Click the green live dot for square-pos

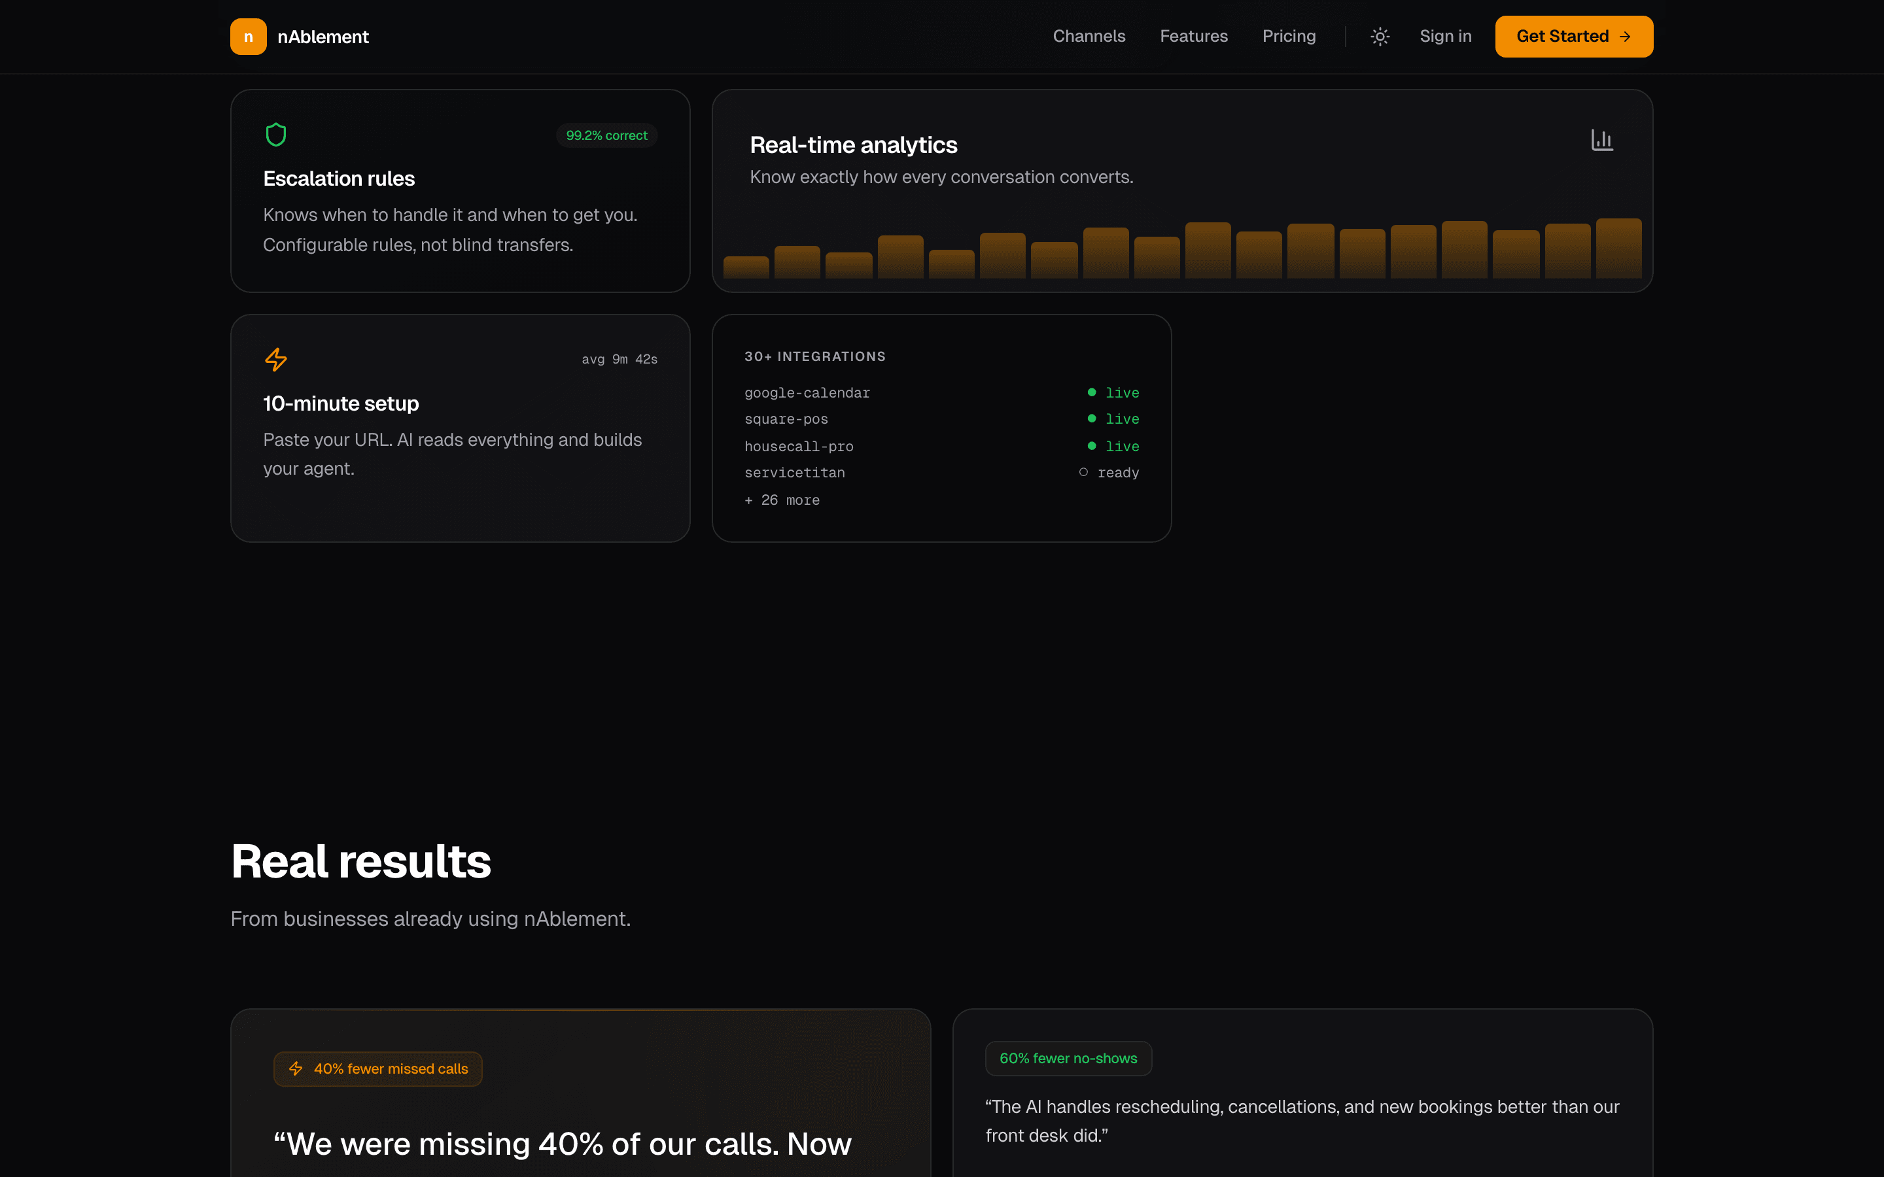click(1091, 418)
